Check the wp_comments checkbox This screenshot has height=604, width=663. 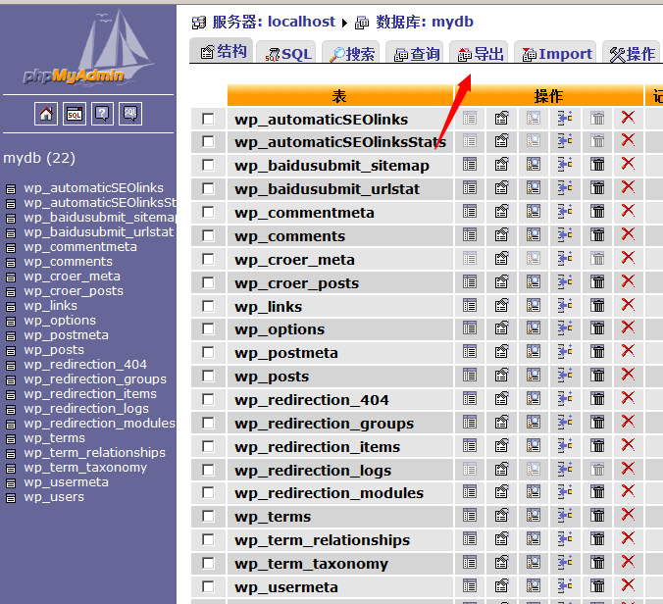pos(208,235)
